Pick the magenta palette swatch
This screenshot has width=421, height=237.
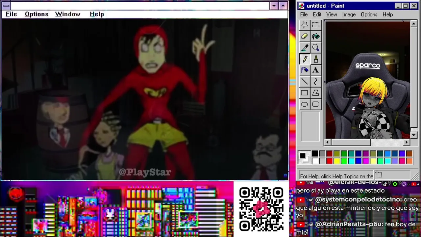pos(365,161)
